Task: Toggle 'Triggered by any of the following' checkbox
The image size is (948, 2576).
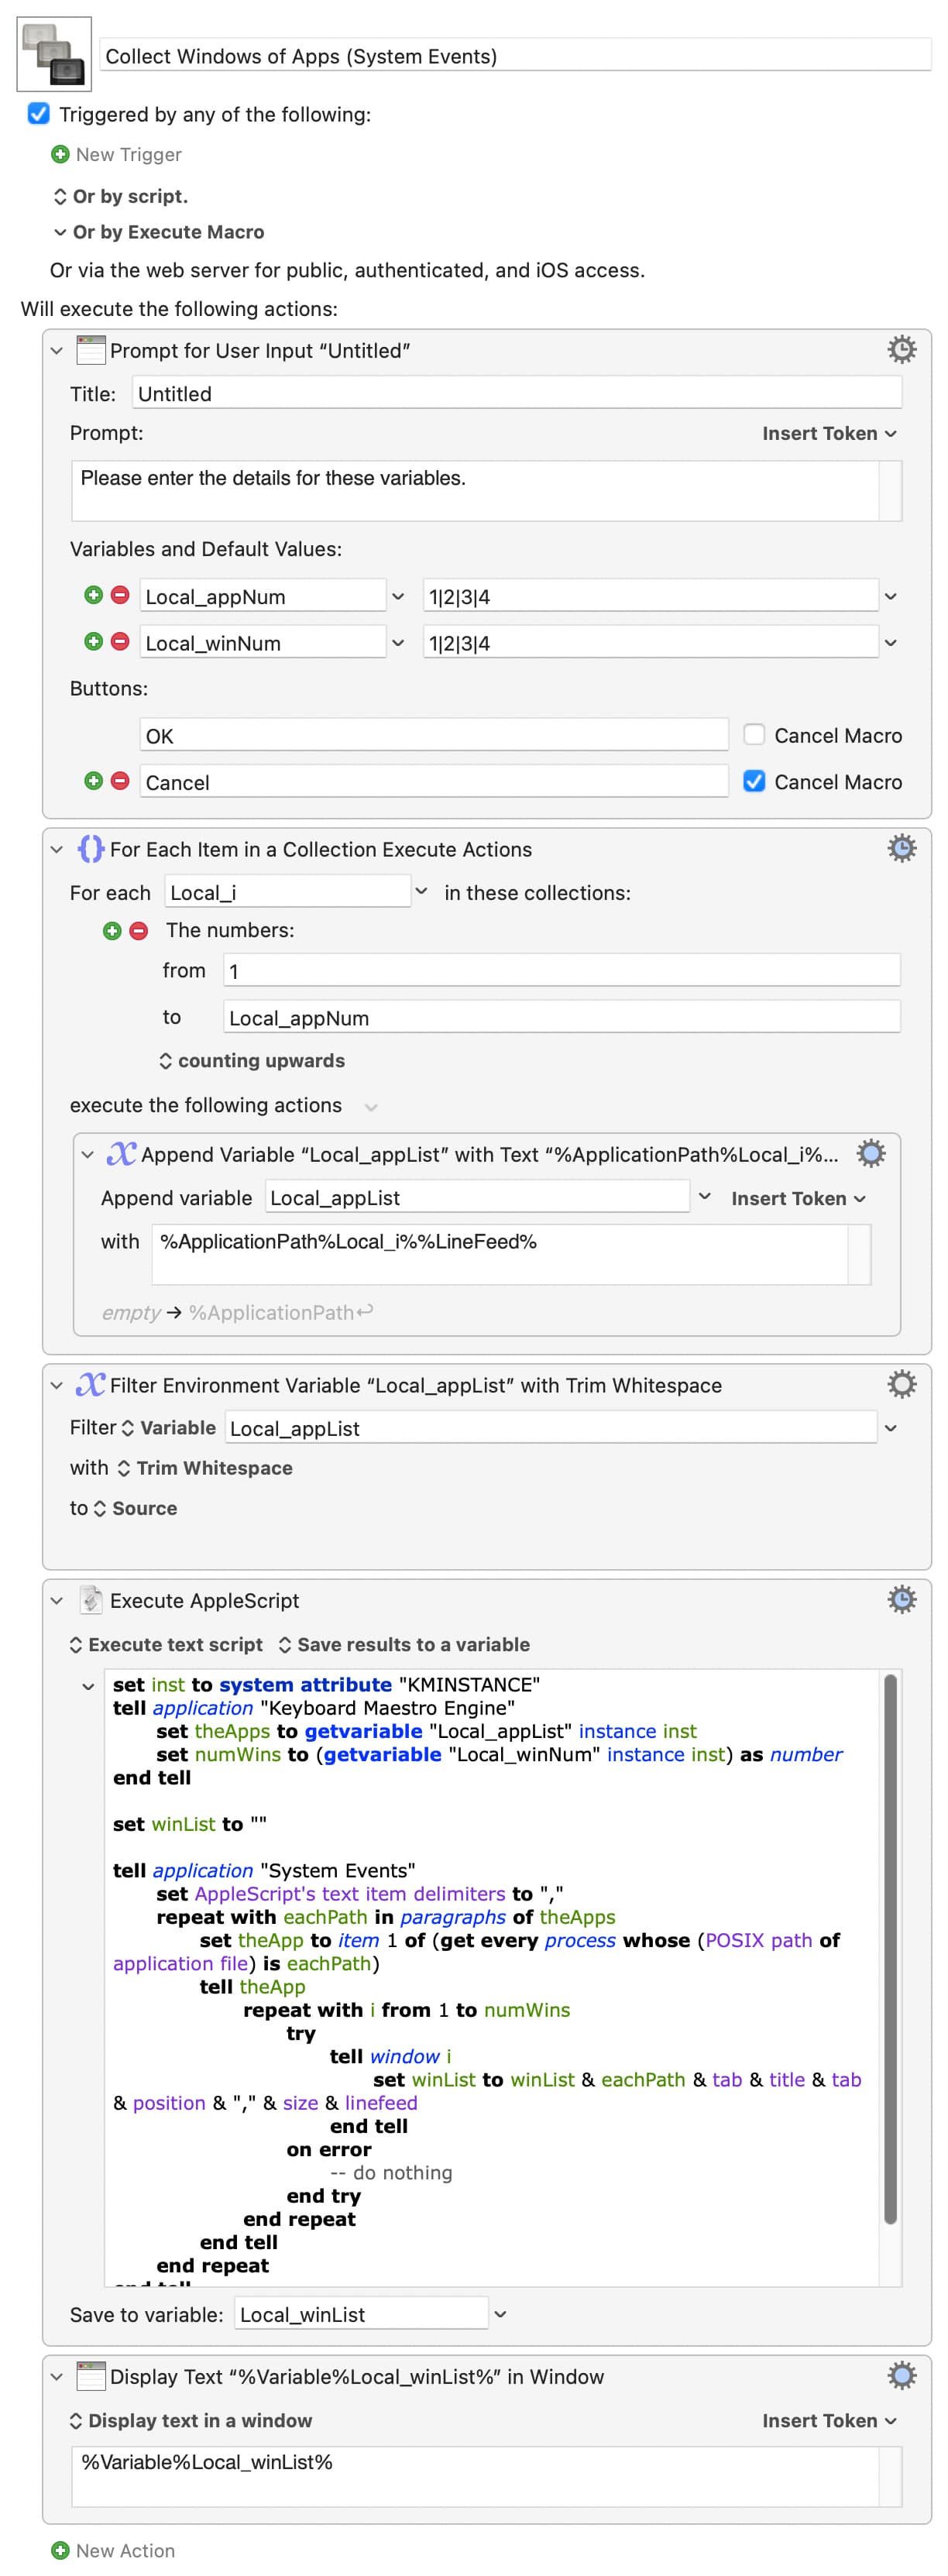Action: tap(39, 114)
